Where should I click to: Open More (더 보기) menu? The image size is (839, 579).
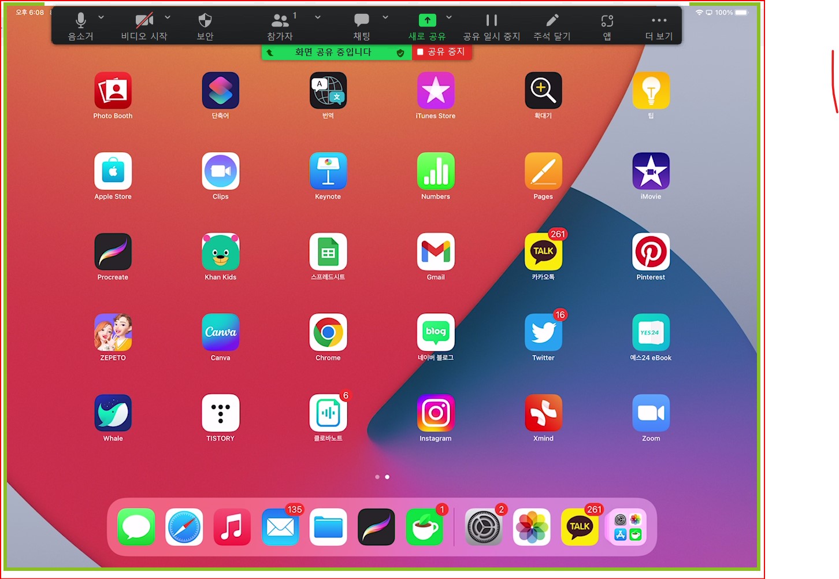659,27
